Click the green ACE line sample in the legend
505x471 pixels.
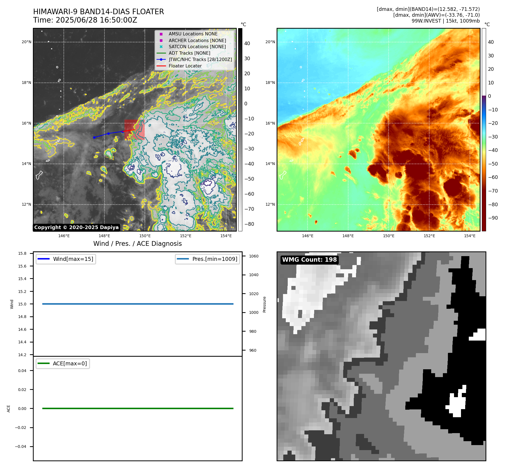[43, 363]
